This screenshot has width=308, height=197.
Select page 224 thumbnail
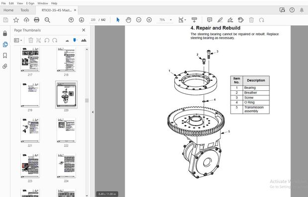tap(66, 165)
